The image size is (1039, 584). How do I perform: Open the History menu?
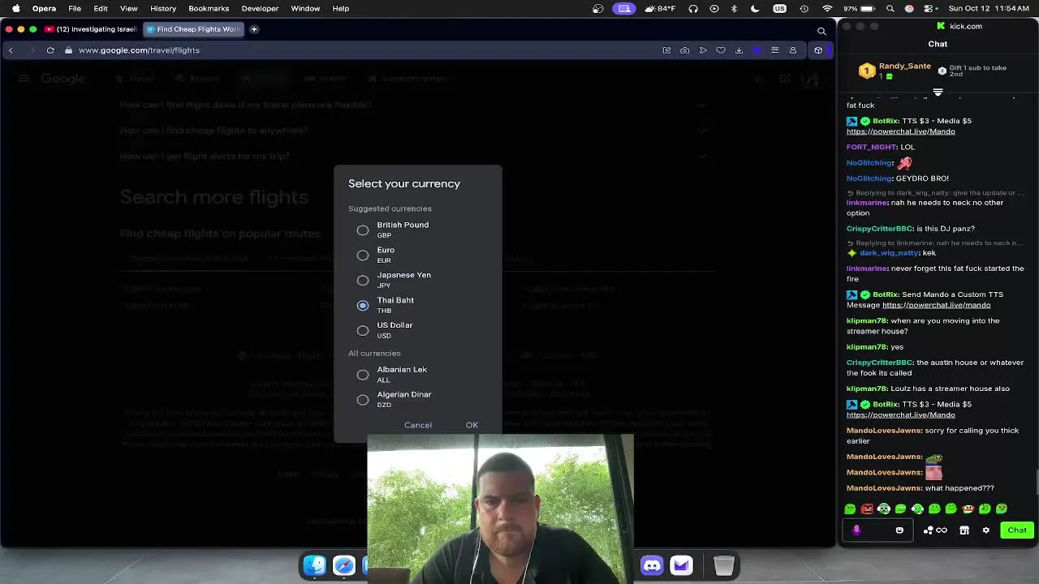(x=163, y=8)
